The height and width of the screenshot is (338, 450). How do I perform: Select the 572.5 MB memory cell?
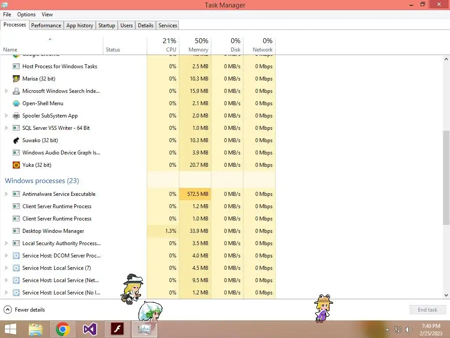195,194
